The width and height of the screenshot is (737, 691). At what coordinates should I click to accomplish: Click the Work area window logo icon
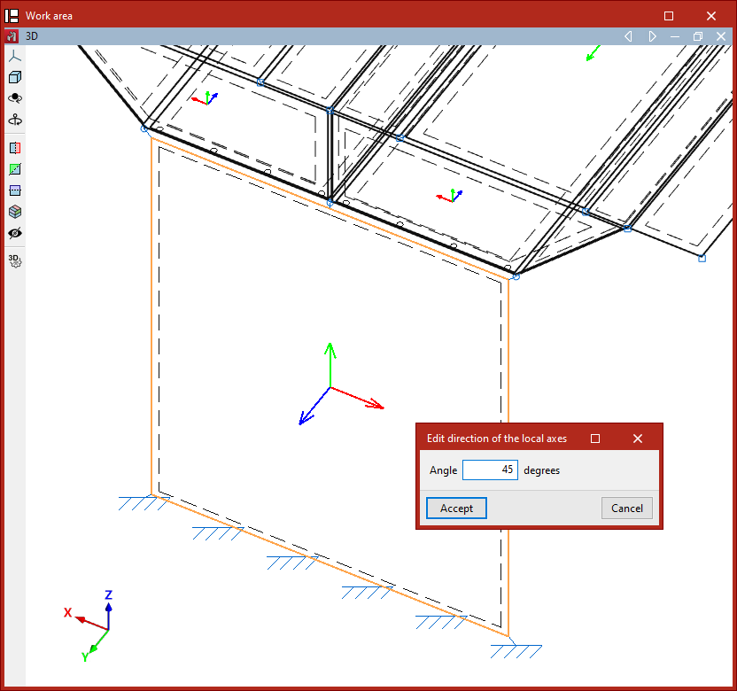[x=12, y=16]
